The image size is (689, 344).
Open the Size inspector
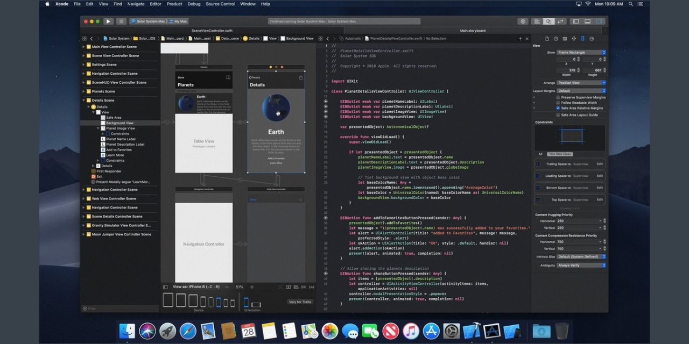click(x=582, y=38)
